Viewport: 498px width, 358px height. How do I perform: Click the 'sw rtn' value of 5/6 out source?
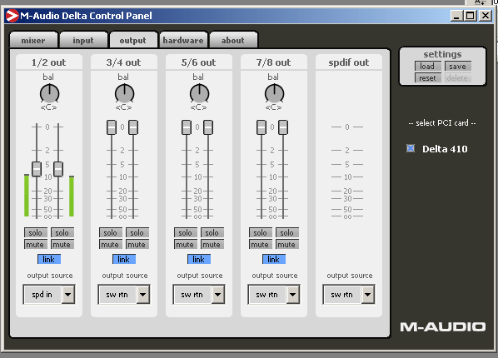click(x=192, y=295)
